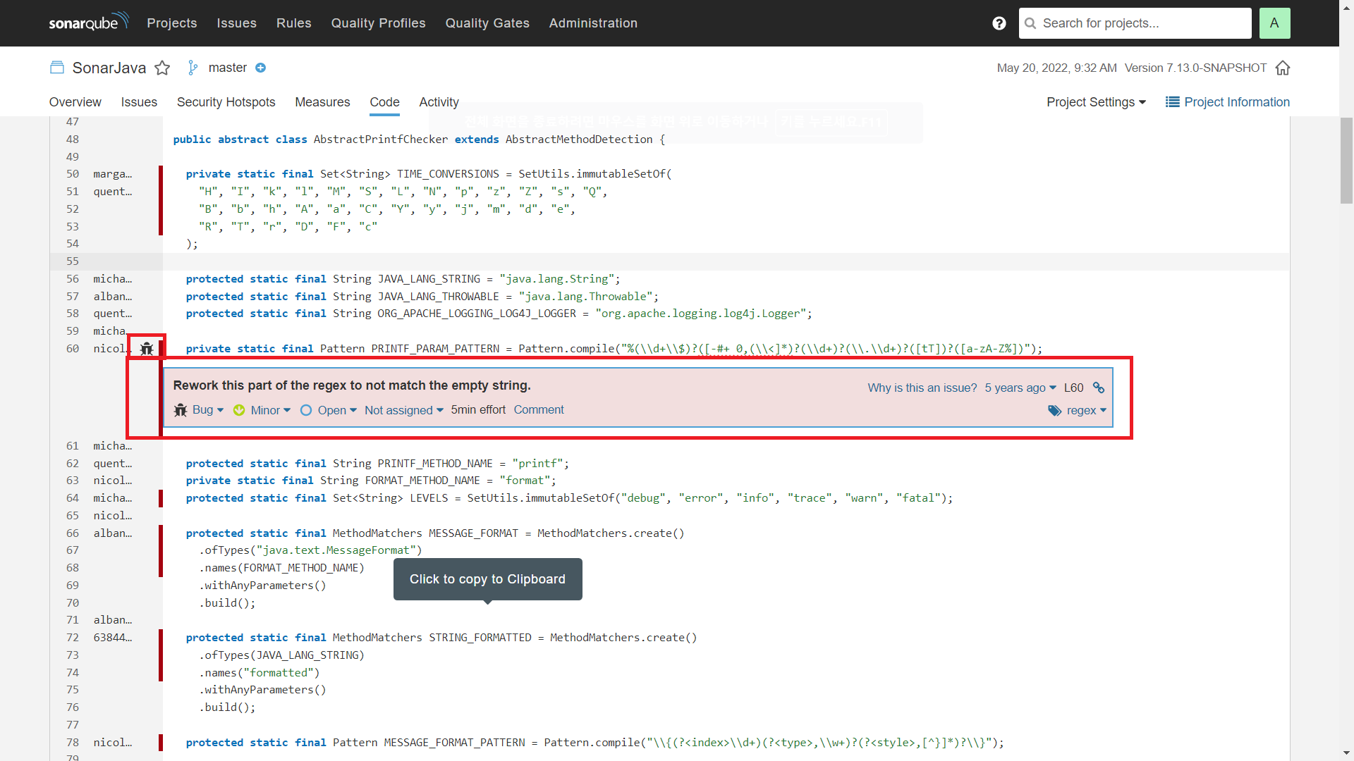The height and width of the screenshot is (761, 1354).
Task: Click the SonarJava project name
Action: 109,68
